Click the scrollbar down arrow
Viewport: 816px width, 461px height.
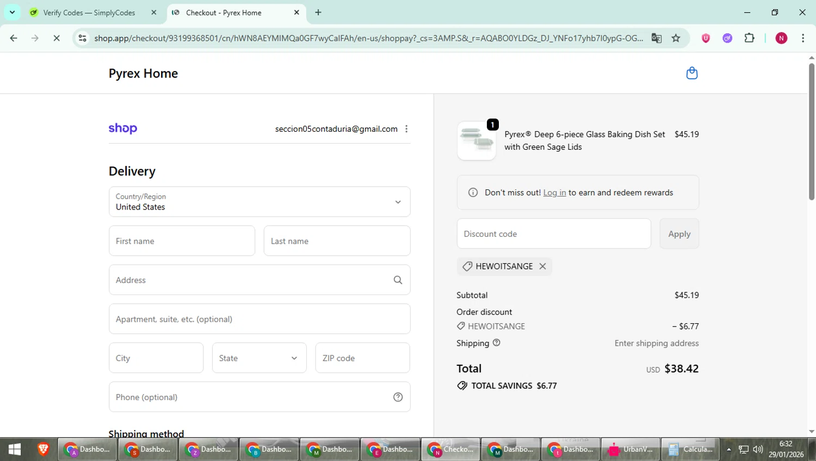812,432
